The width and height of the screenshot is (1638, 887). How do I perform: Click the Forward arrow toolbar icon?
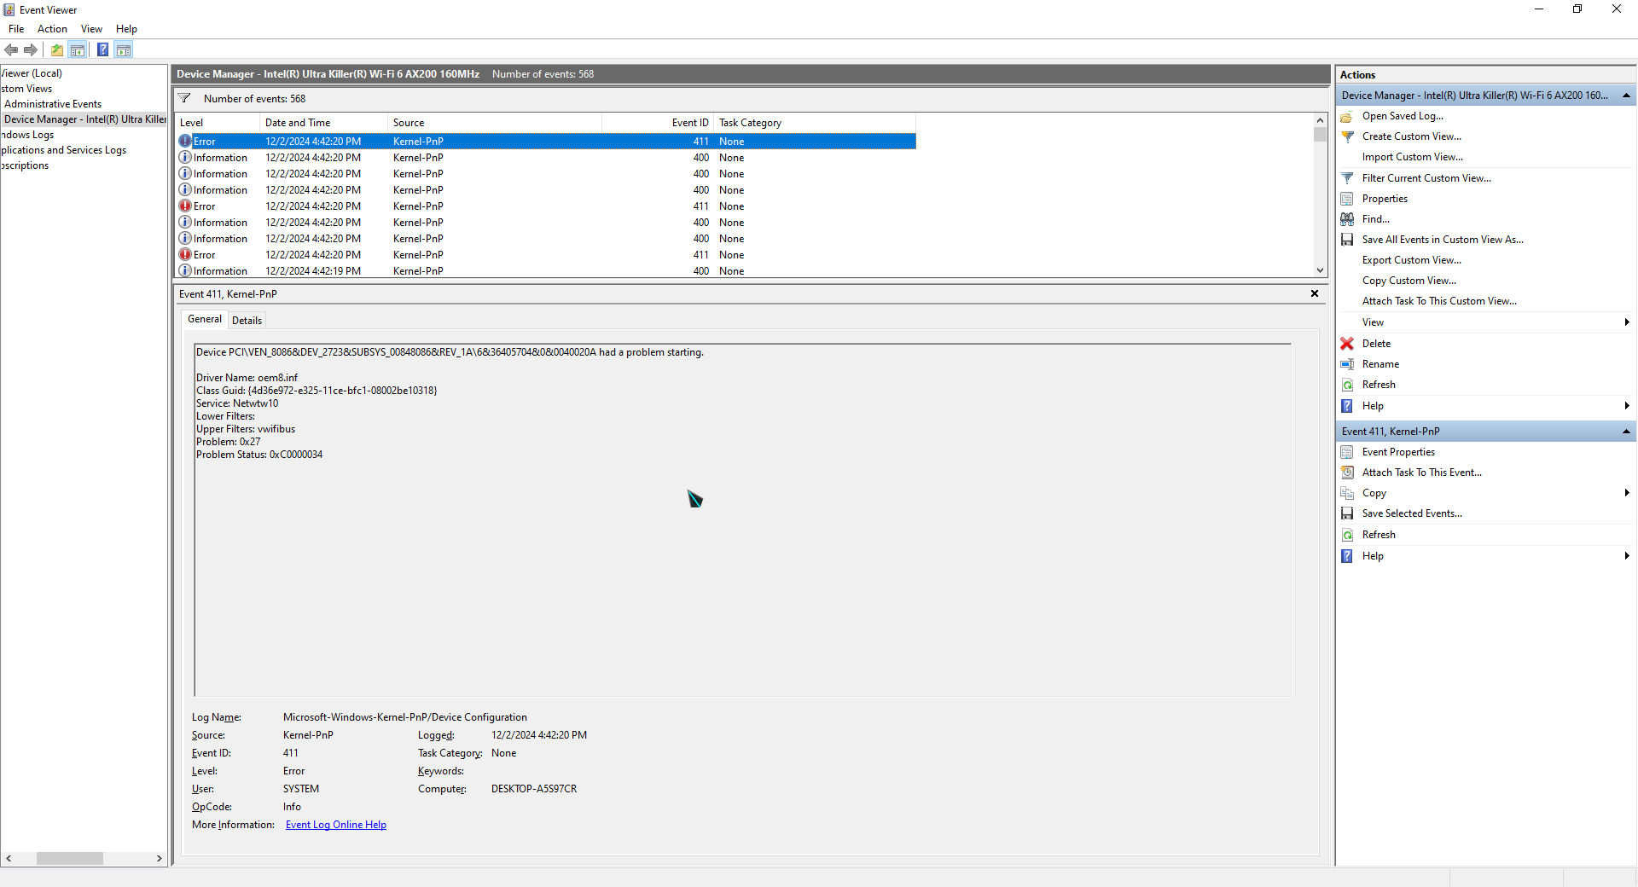(31, 50)
